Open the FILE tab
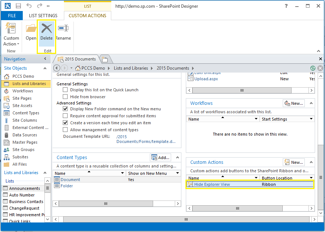This screenshot has height=232, width=325. pyautogui.click(x=12, y=16)
